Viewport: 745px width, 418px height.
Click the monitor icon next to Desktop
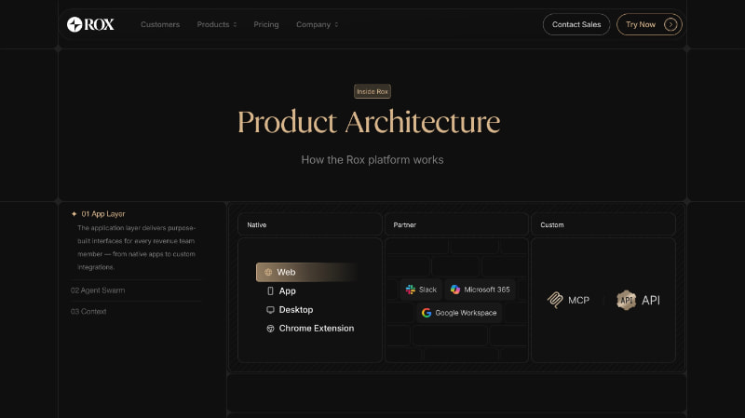point(270,310)
